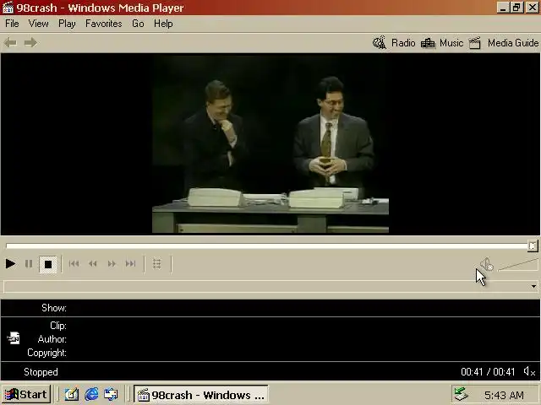This screenshot has height=405, width=541.
Task: Go forward with the right arrow
Action: [x=30, y=43]
